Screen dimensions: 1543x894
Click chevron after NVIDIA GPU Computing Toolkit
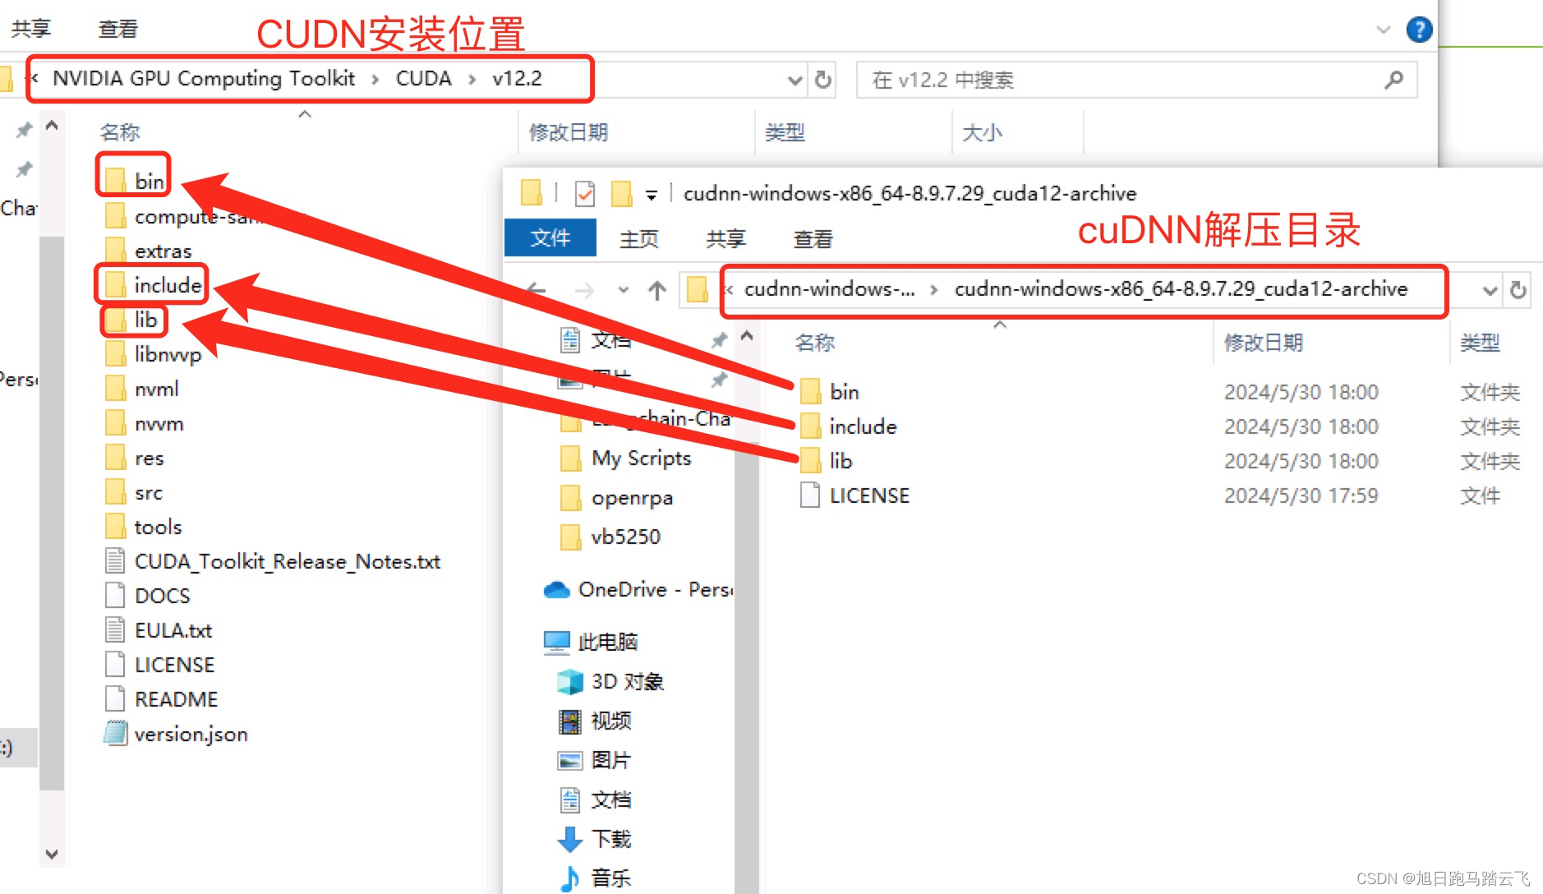click(x=375, y=79)
